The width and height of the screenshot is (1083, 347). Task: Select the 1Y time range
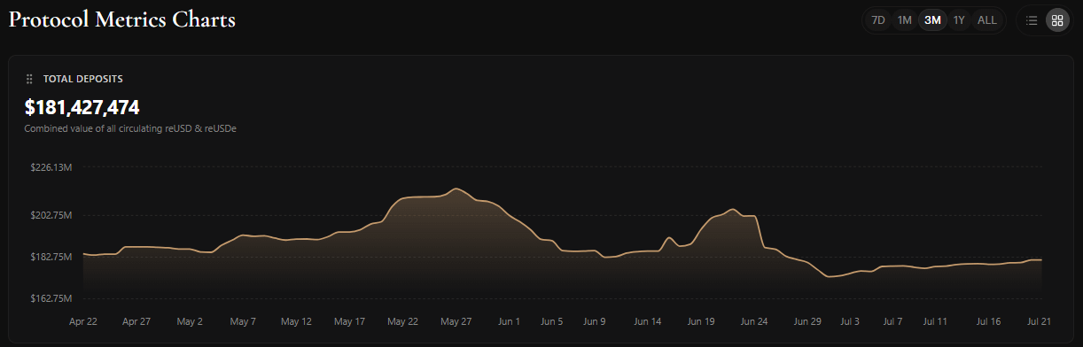click(x=959, y=19)
